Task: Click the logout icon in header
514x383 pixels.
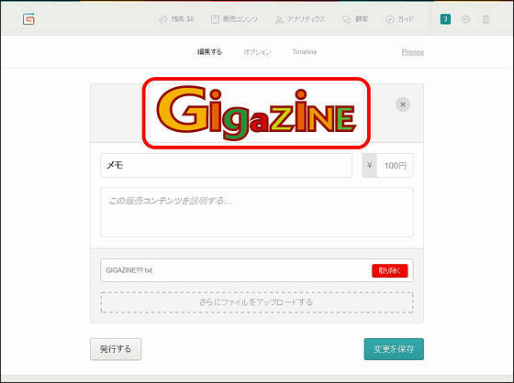Action: [x=486, y=19]
